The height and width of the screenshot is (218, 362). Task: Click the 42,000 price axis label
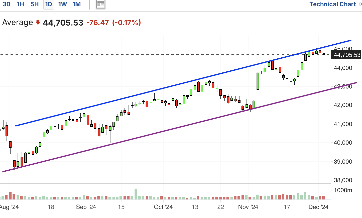[343, 105]
